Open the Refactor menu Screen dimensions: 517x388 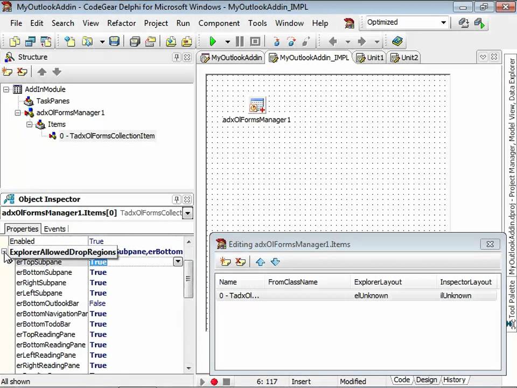click(x=121, y=23)
